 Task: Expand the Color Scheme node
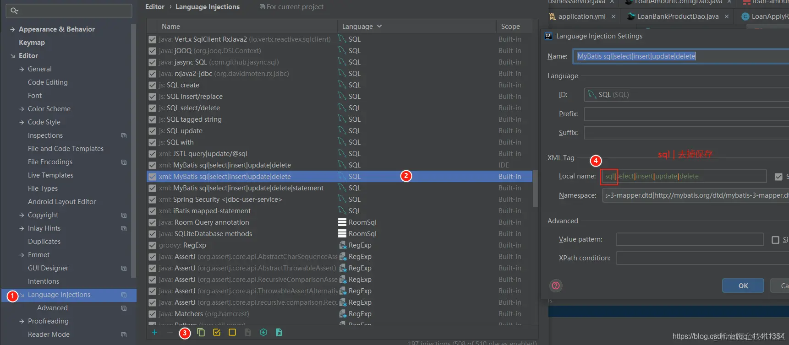[22, 109]
